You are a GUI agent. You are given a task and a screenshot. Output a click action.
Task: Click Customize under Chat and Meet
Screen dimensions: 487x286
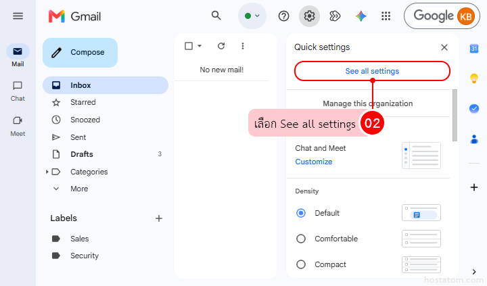[x=314, y=162]
